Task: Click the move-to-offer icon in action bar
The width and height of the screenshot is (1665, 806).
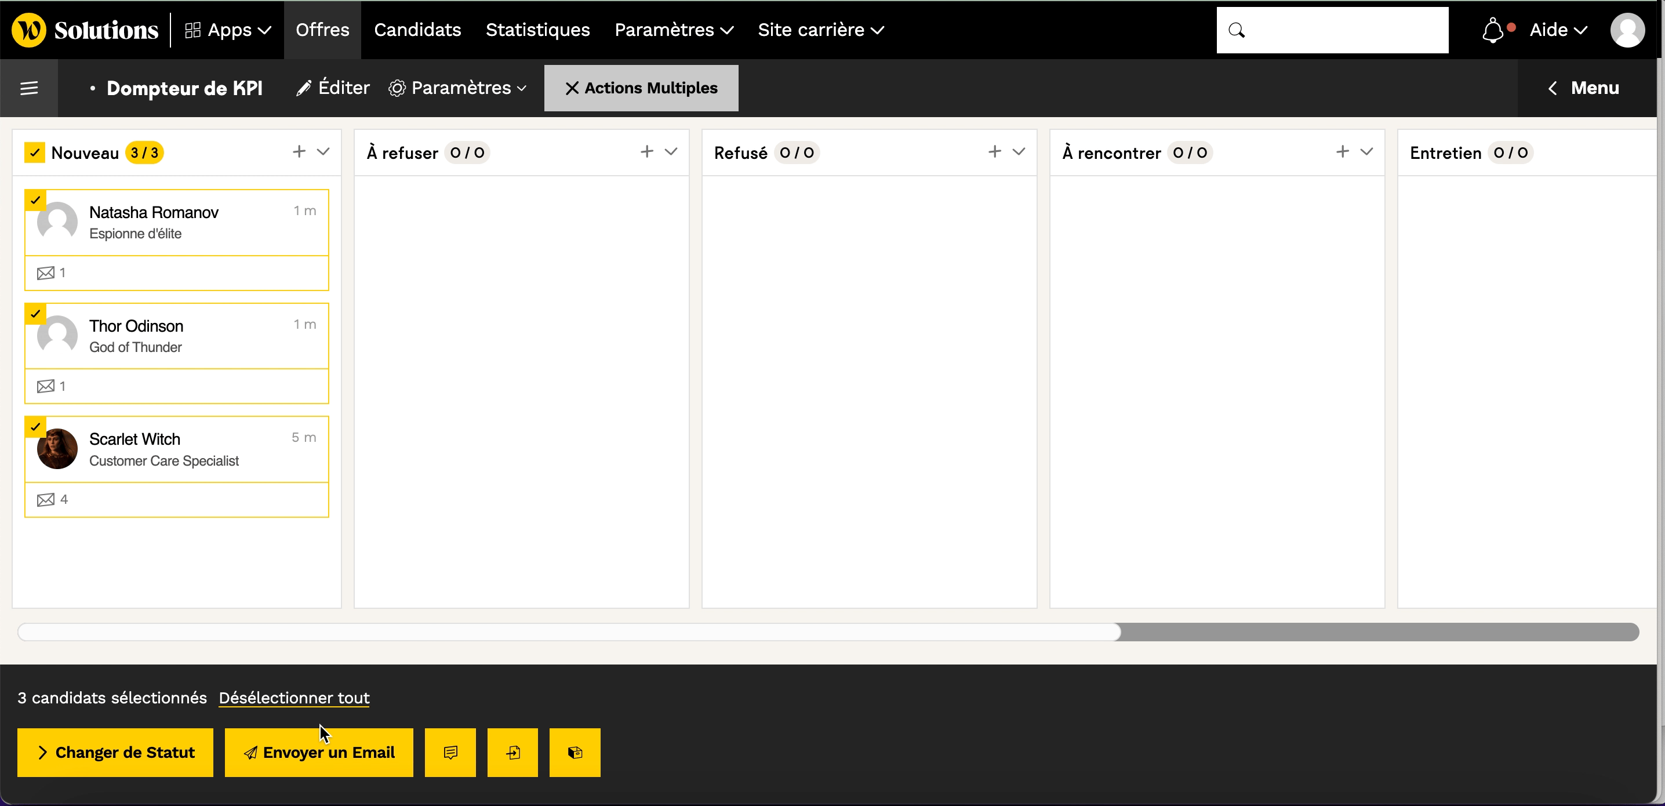Action: point(512,752)
